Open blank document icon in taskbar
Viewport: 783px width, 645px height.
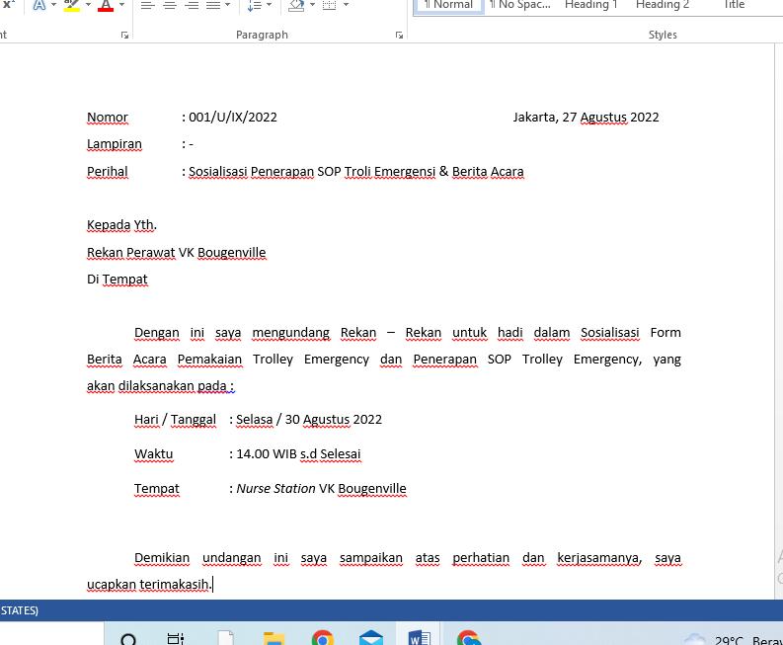(x=225, y=638)
